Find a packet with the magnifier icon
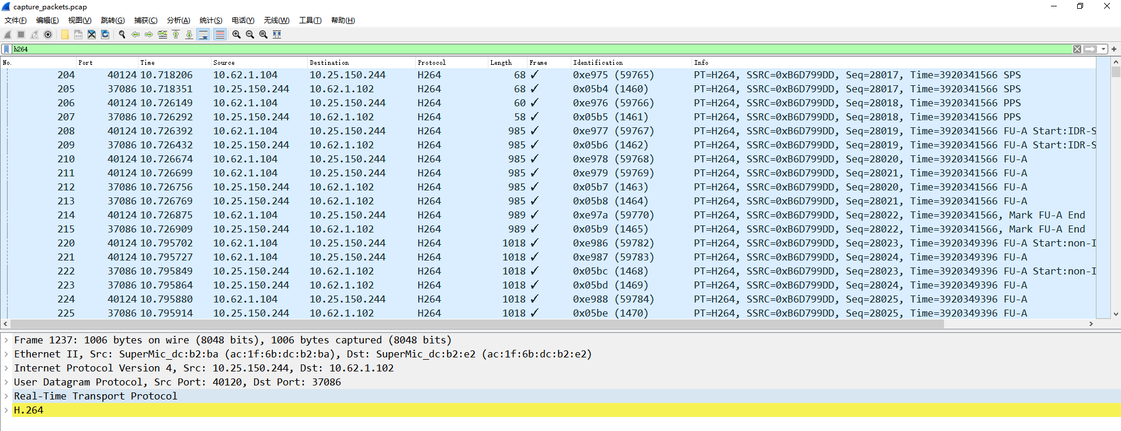1121x431 pixels. tap(122, 34)
